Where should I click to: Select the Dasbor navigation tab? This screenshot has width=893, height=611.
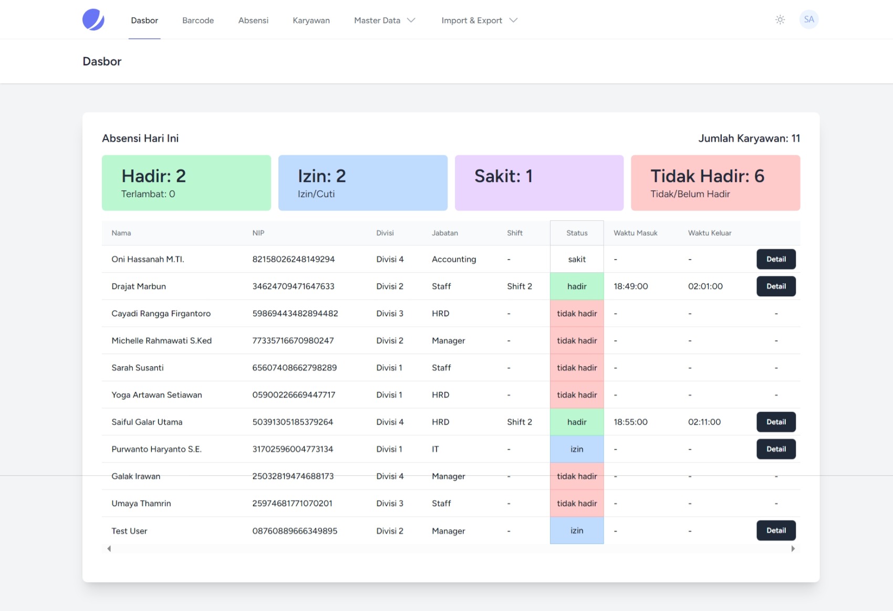[144, 20]
